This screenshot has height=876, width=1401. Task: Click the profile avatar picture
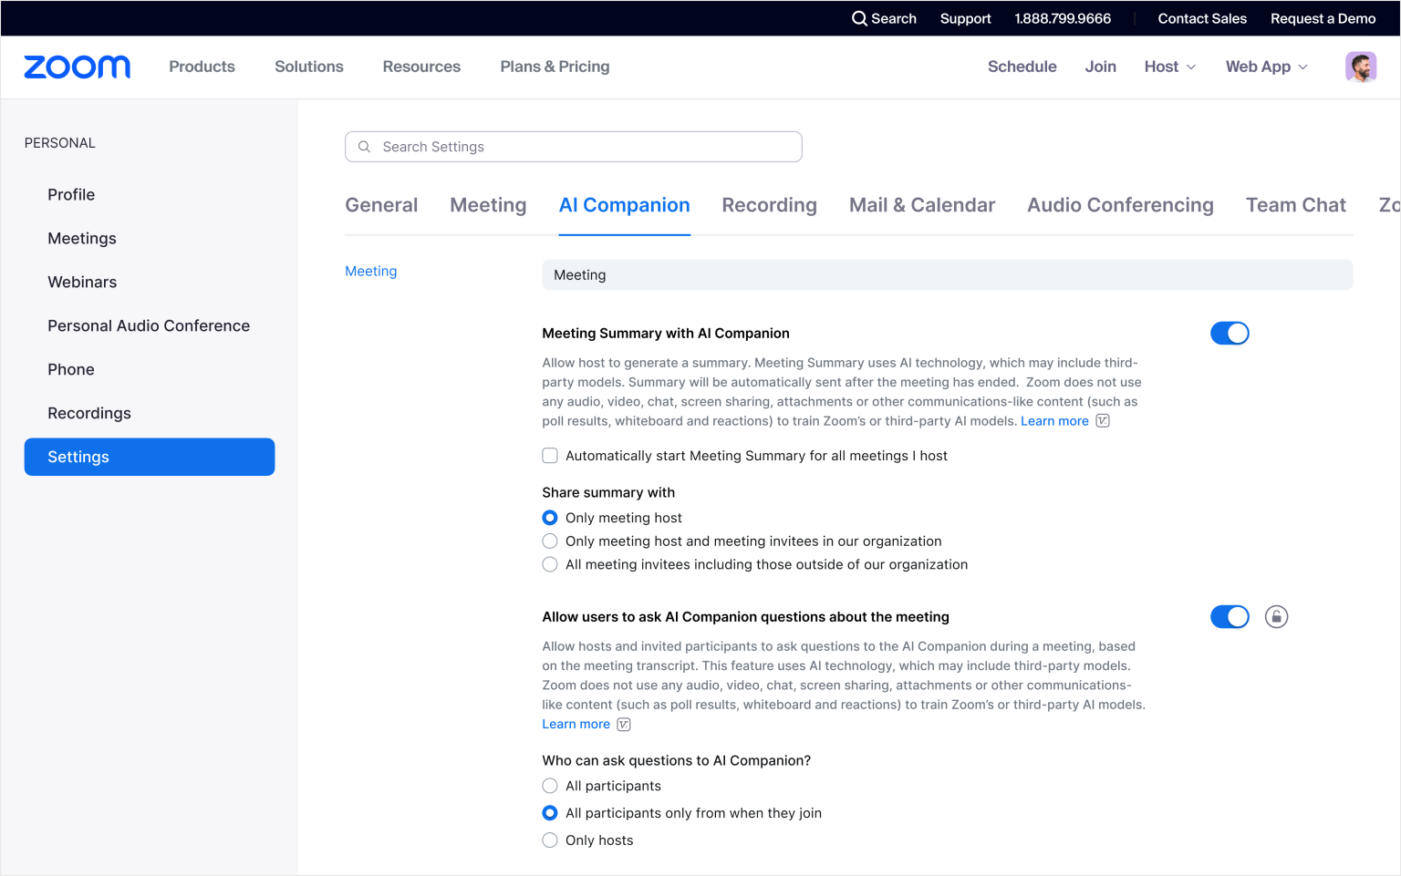pos(1361,67)
